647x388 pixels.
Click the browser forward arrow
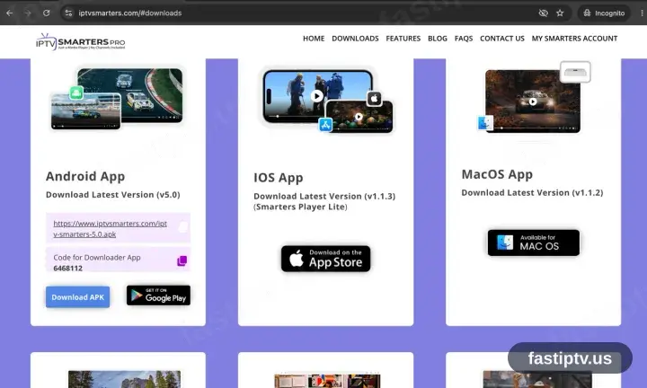[28, 13]
